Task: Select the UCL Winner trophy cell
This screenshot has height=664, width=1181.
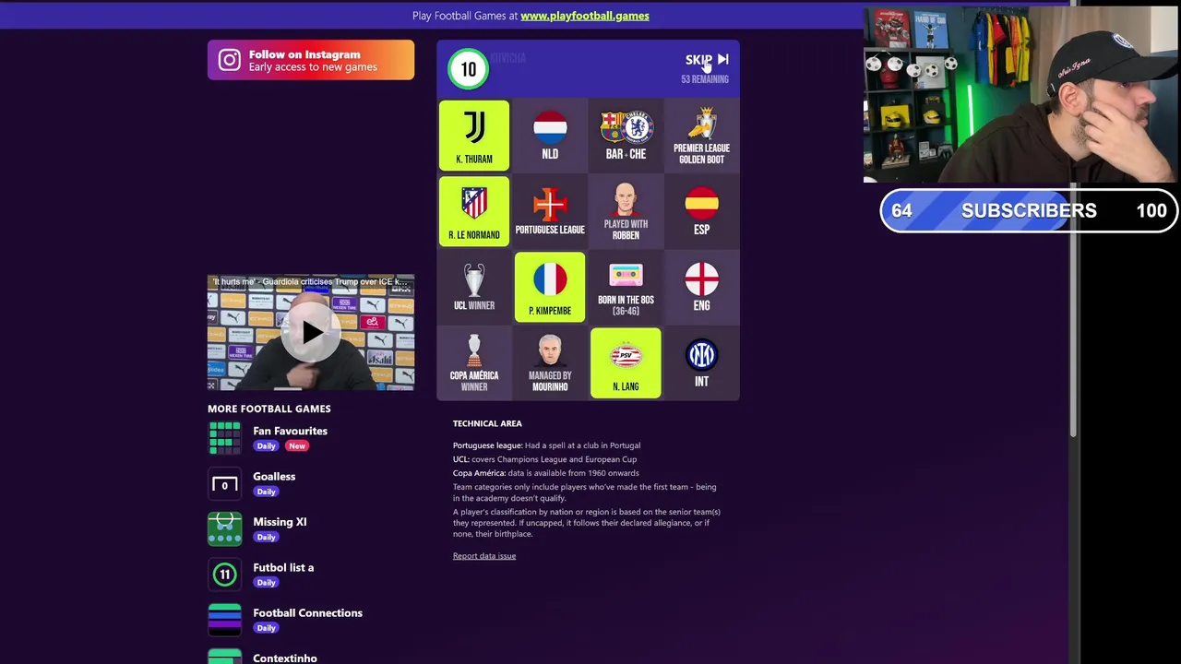Action: (x=474, y=287)
